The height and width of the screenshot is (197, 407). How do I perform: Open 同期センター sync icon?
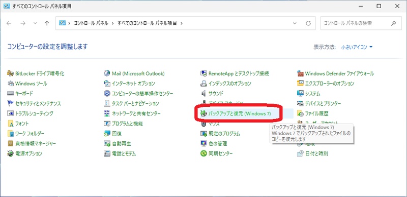(204, 153)
